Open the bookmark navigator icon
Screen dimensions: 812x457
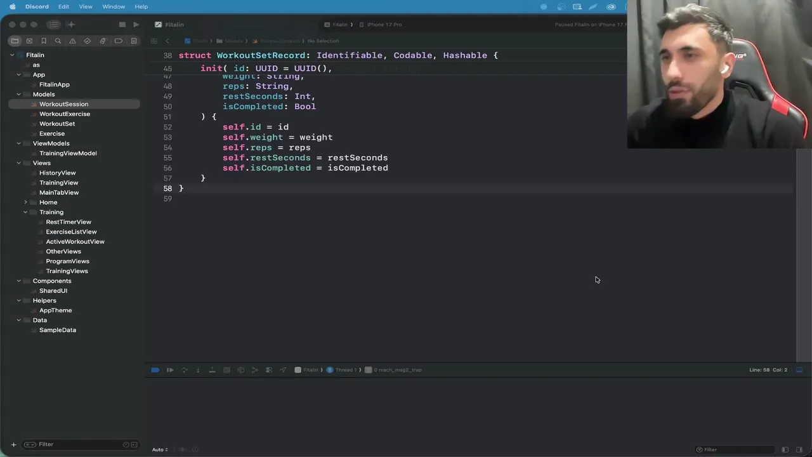(44, 41)
